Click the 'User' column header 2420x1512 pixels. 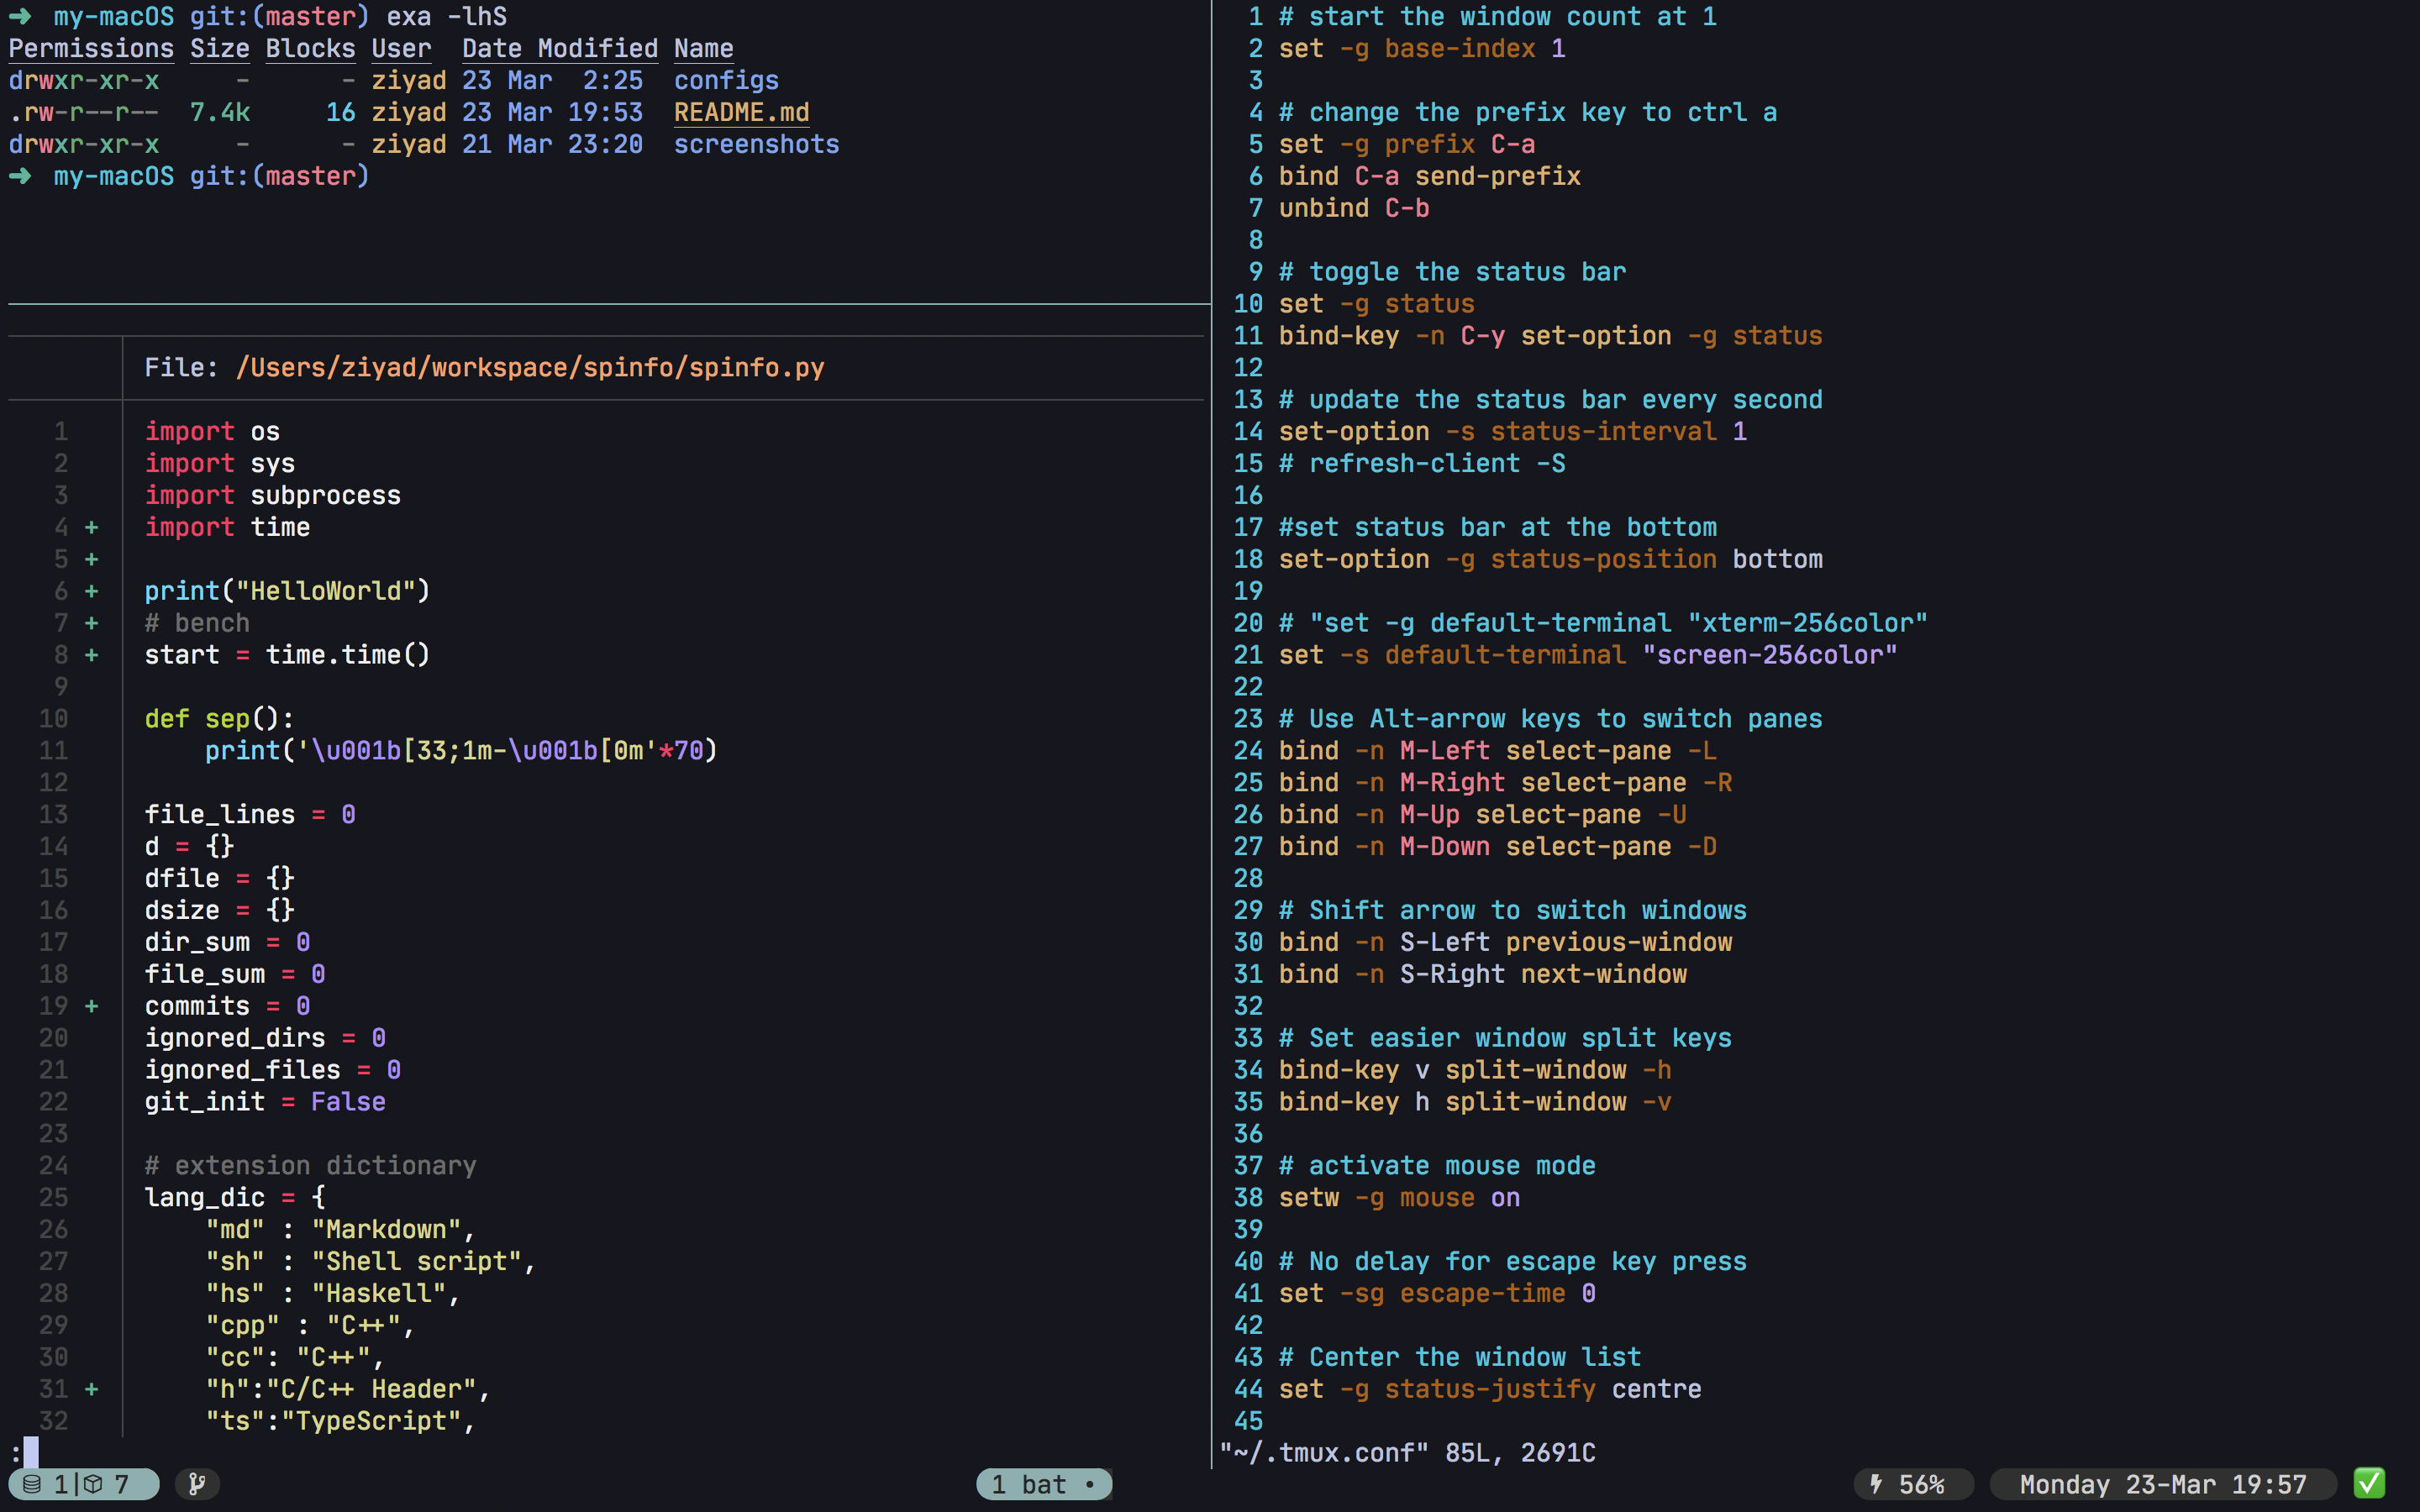pyautogui.click(x=401, y=48)
